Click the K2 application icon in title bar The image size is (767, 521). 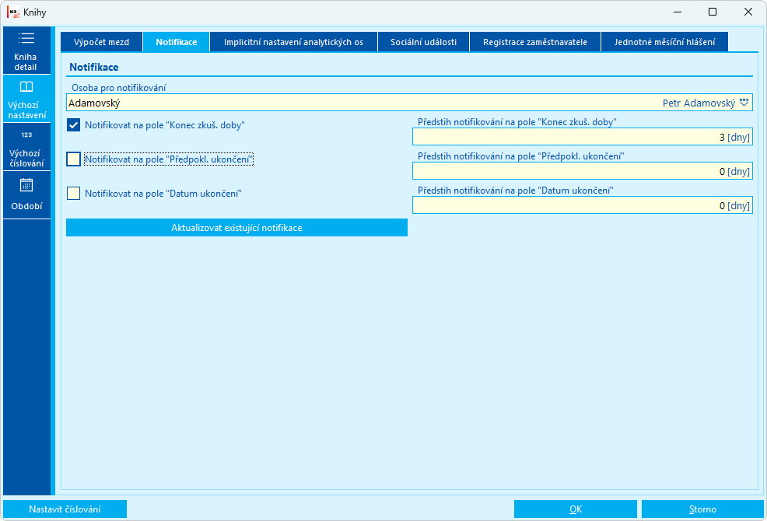(x=13, y=12)
